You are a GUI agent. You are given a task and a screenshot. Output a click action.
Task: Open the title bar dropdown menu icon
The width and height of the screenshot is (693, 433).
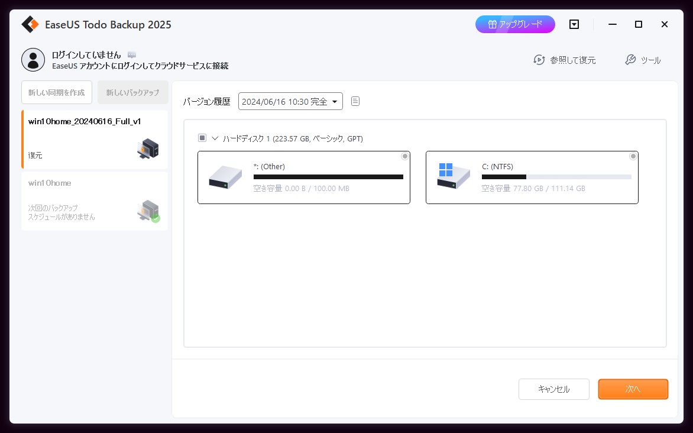[574, 24]
